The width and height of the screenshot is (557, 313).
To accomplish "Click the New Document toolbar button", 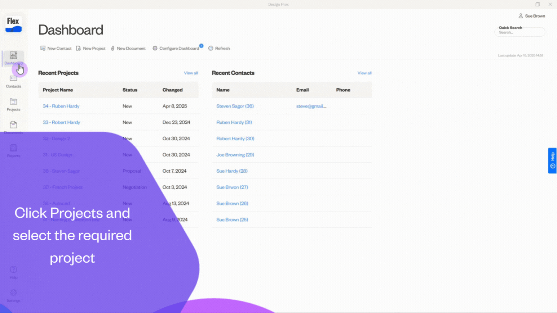I will point(128,48).
